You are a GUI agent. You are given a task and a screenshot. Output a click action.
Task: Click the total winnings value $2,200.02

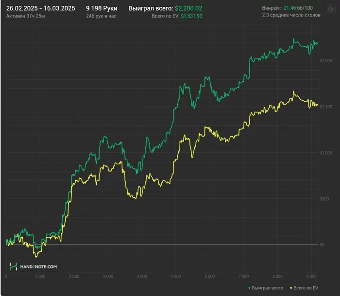188,8
